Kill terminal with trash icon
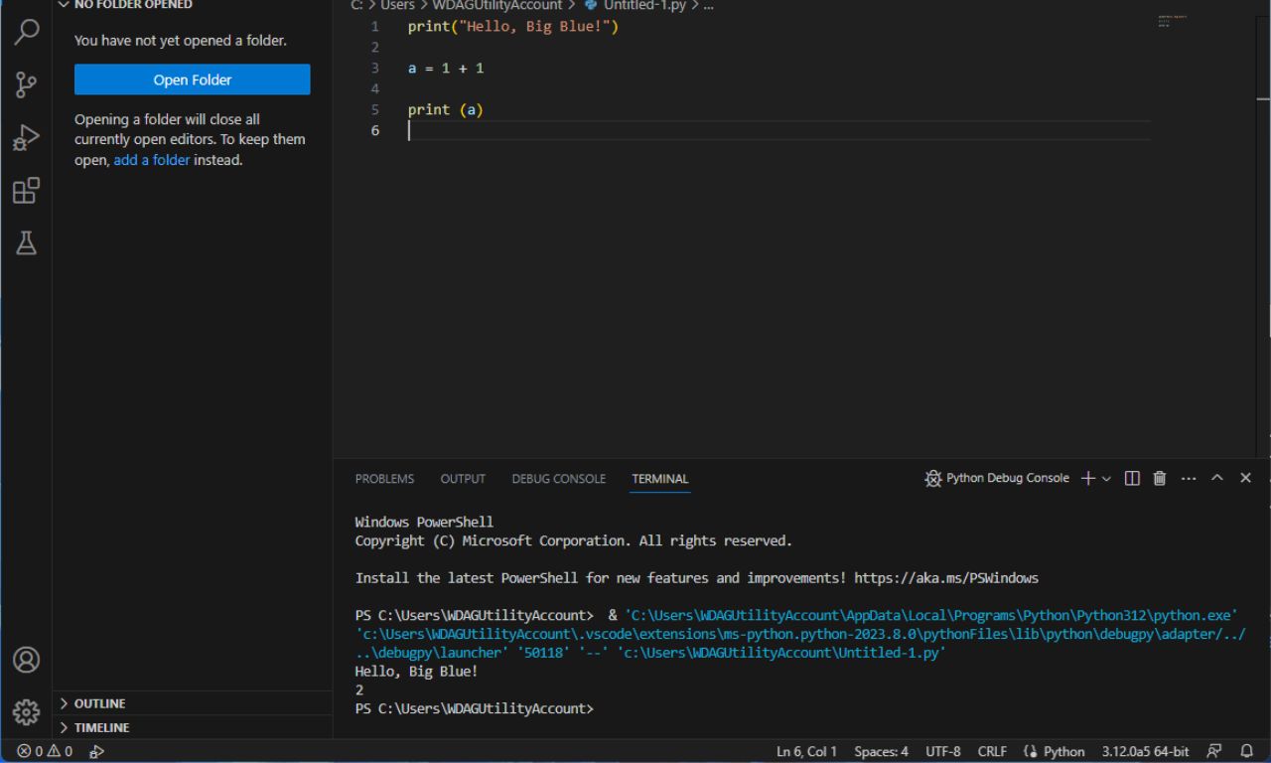1271x763 pixels. point(1160,479)
